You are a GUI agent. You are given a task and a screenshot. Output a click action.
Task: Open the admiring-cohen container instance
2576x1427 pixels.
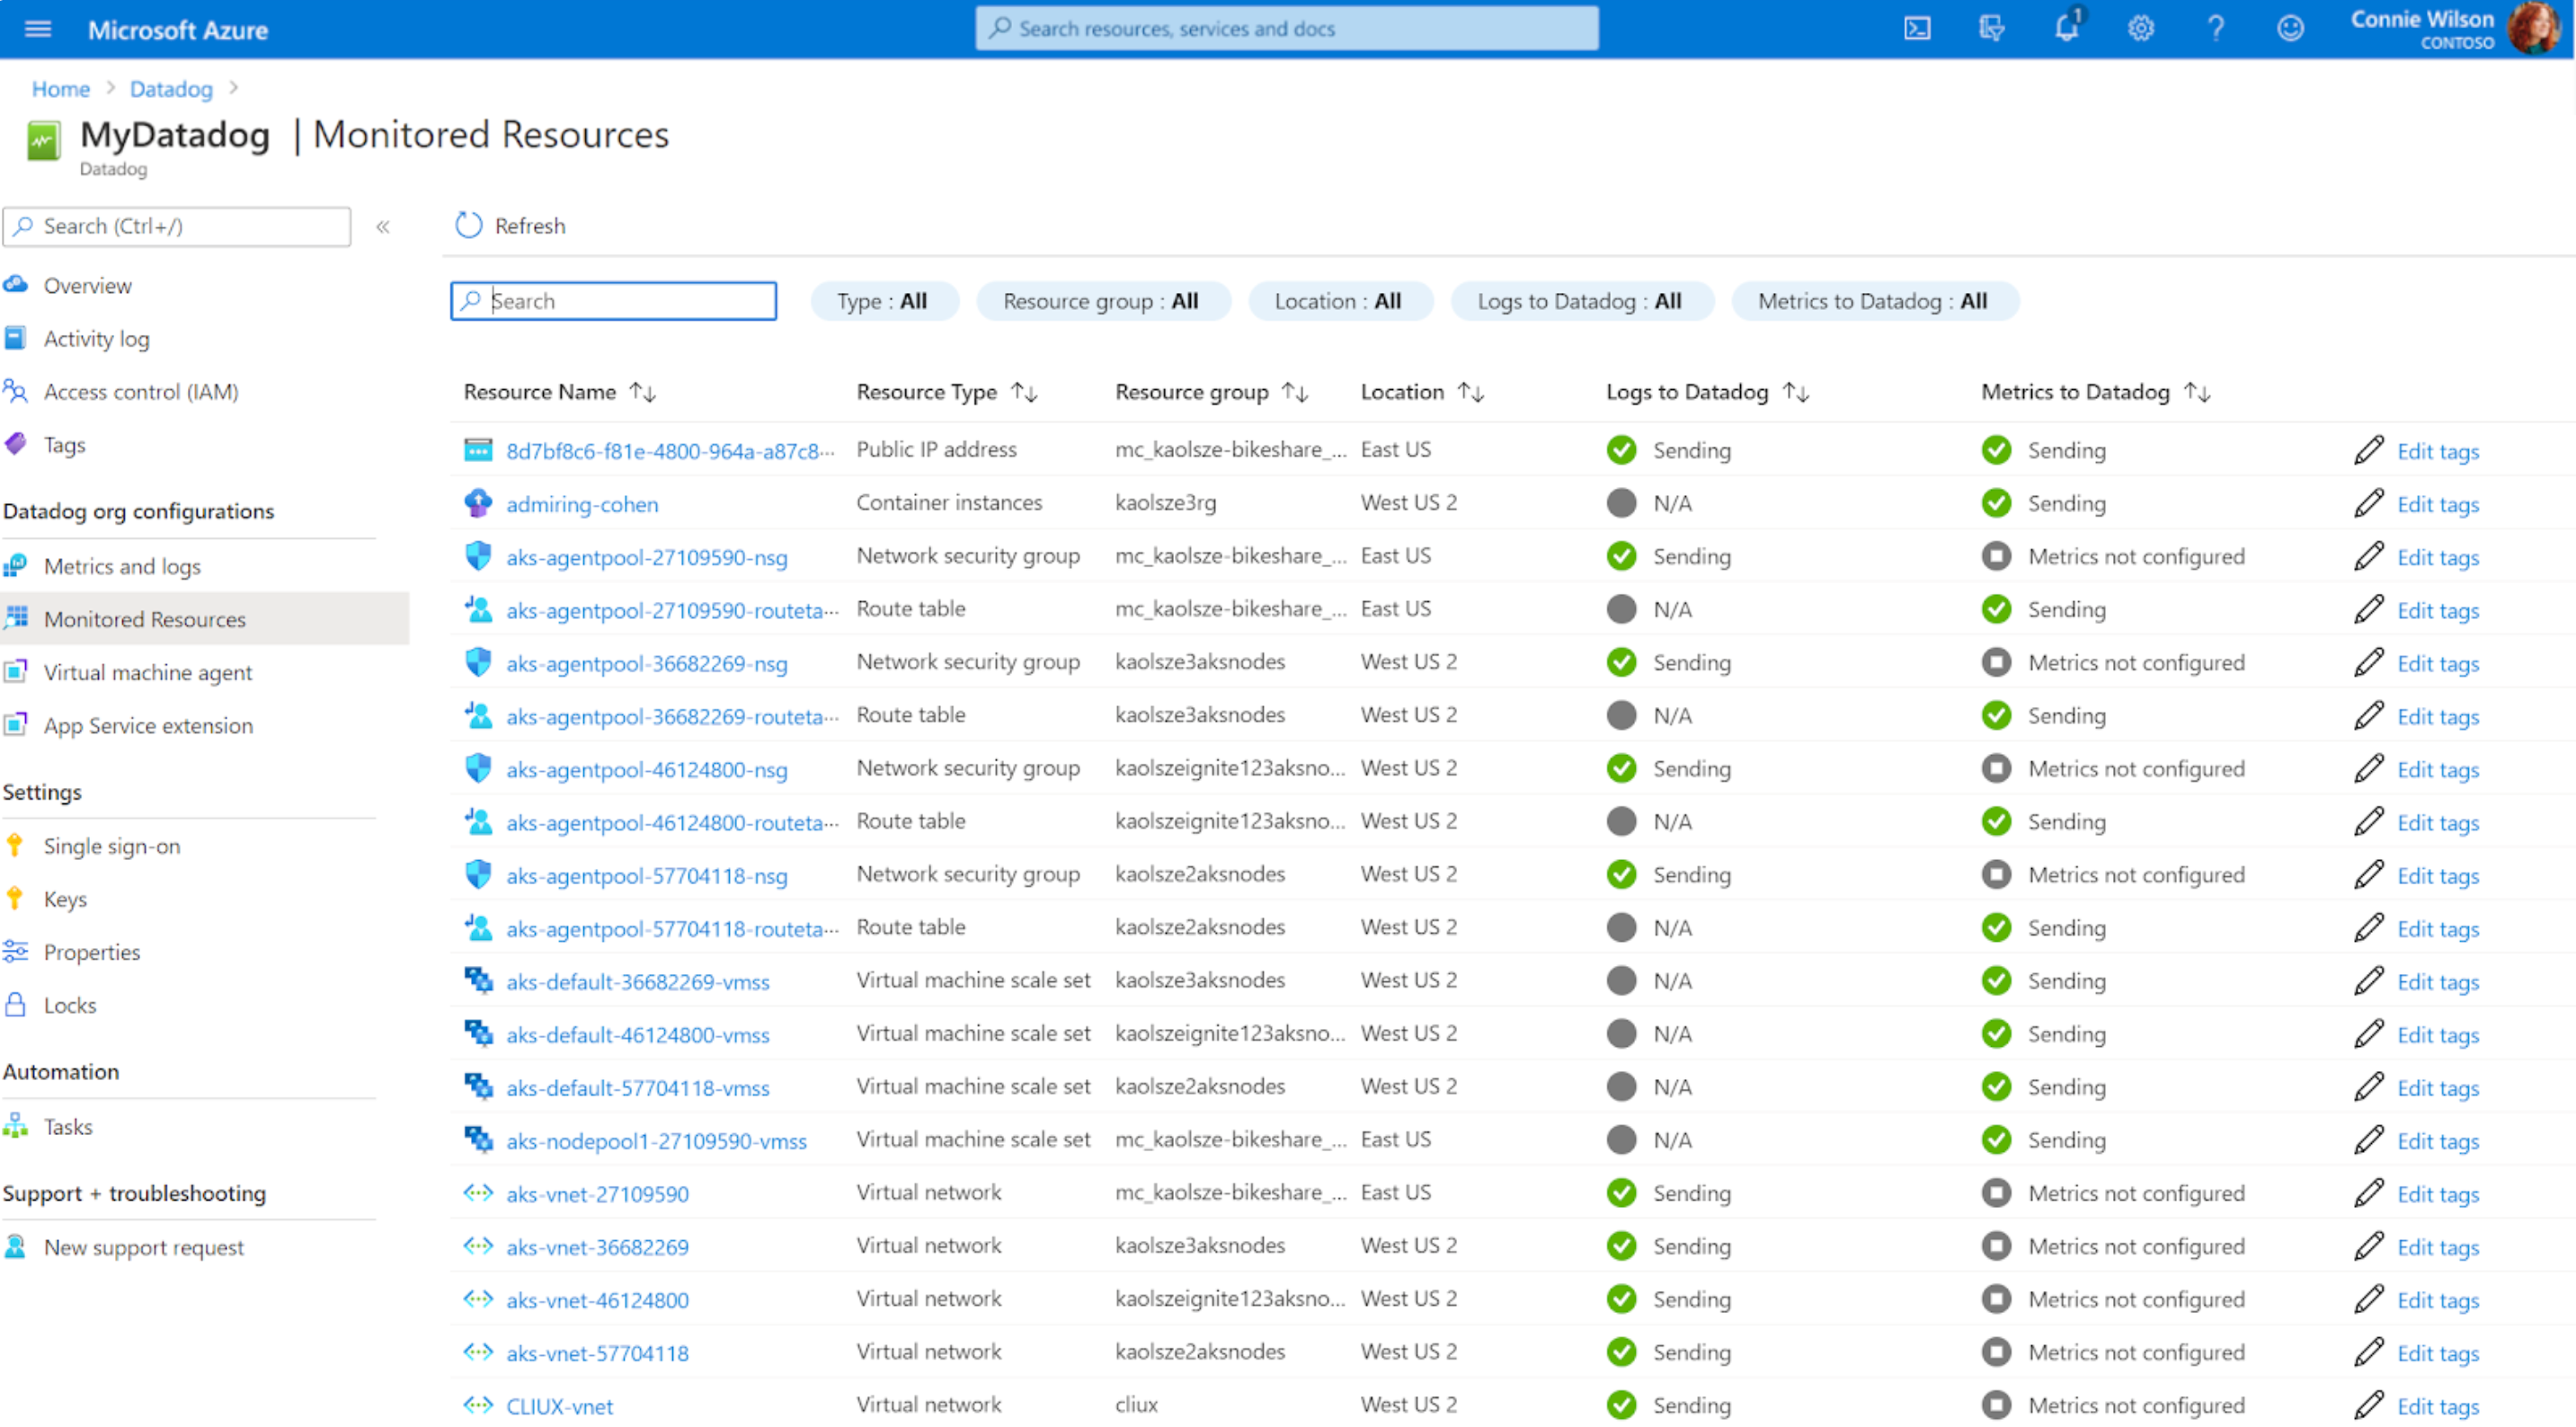click(583, 503)
